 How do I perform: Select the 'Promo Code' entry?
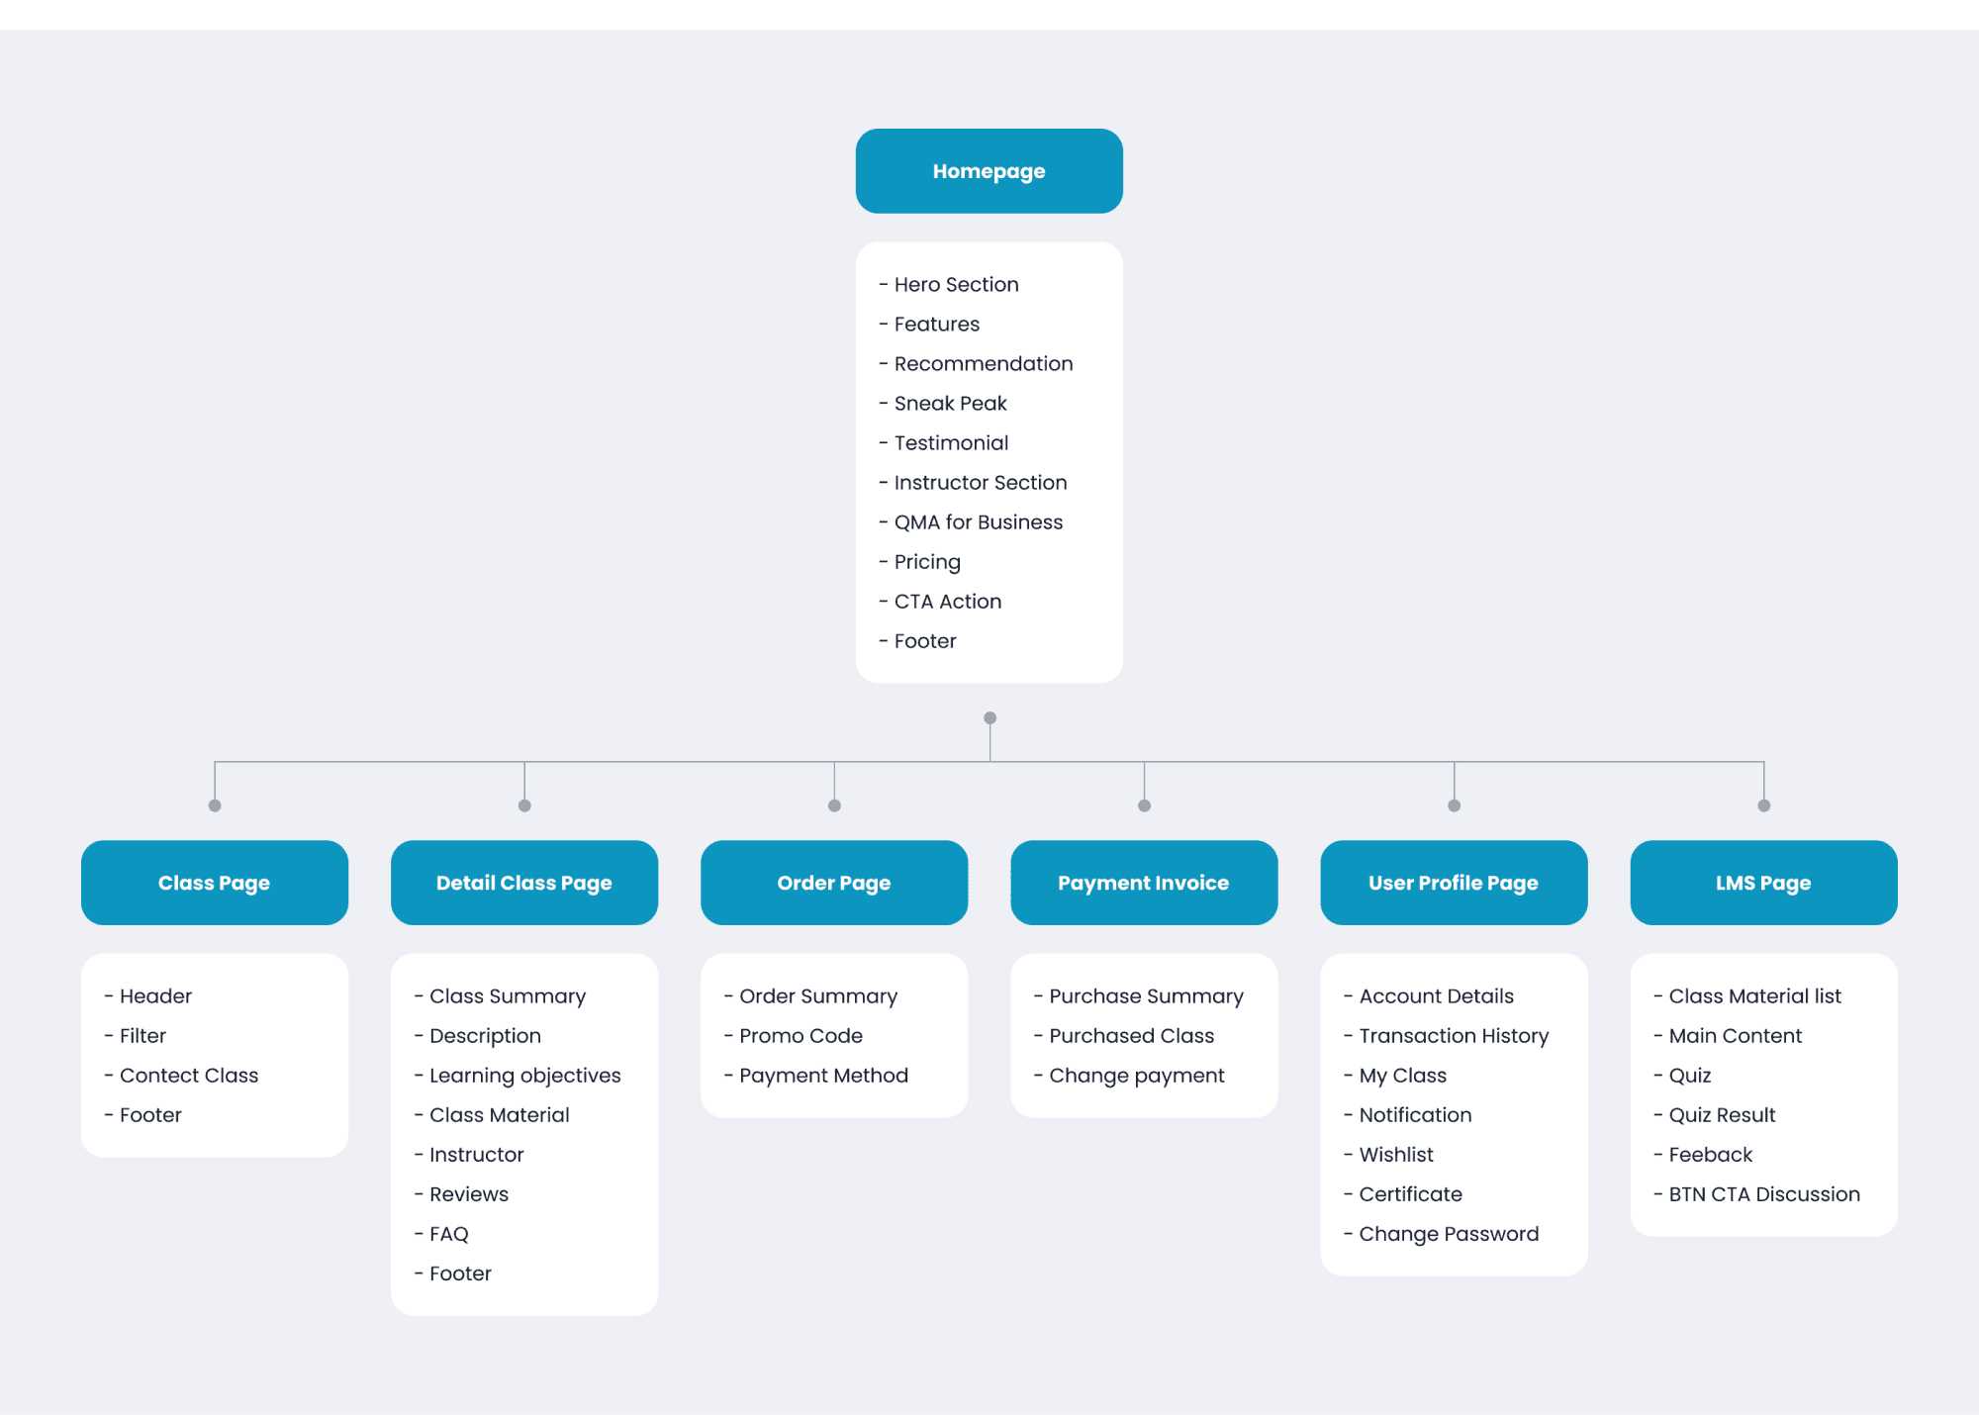click(794, 1036)
